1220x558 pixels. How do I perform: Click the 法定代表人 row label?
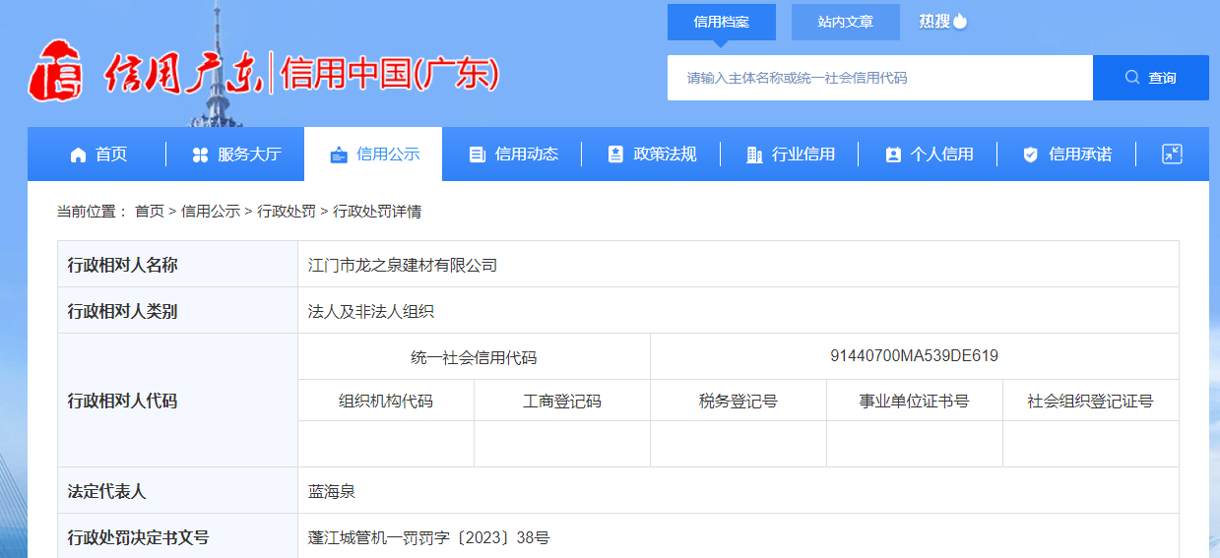(x=106, y=491)
